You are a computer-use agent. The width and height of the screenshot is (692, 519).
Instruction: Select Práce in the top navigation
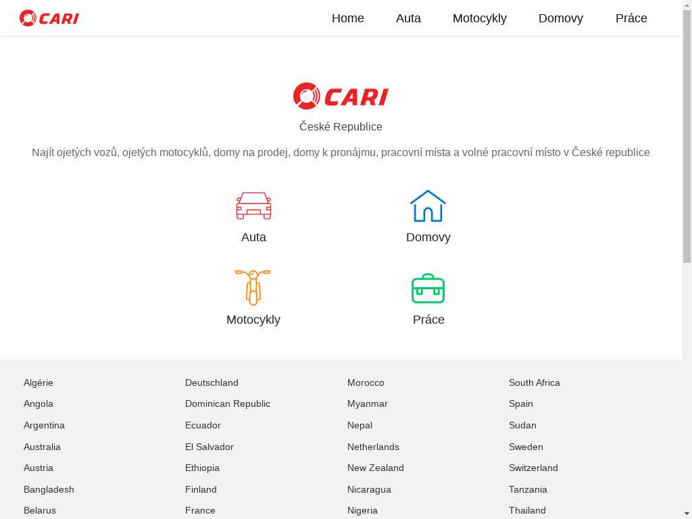click(x=631, y=18)
